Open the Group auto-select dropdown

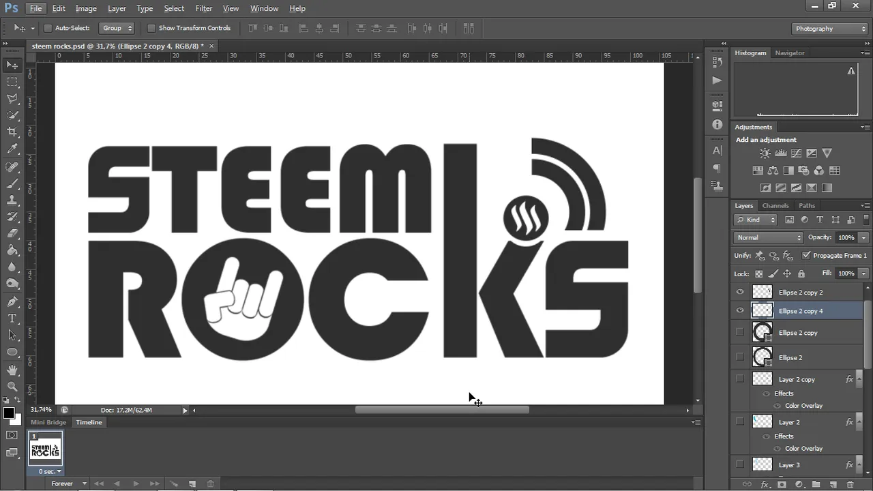117,28
